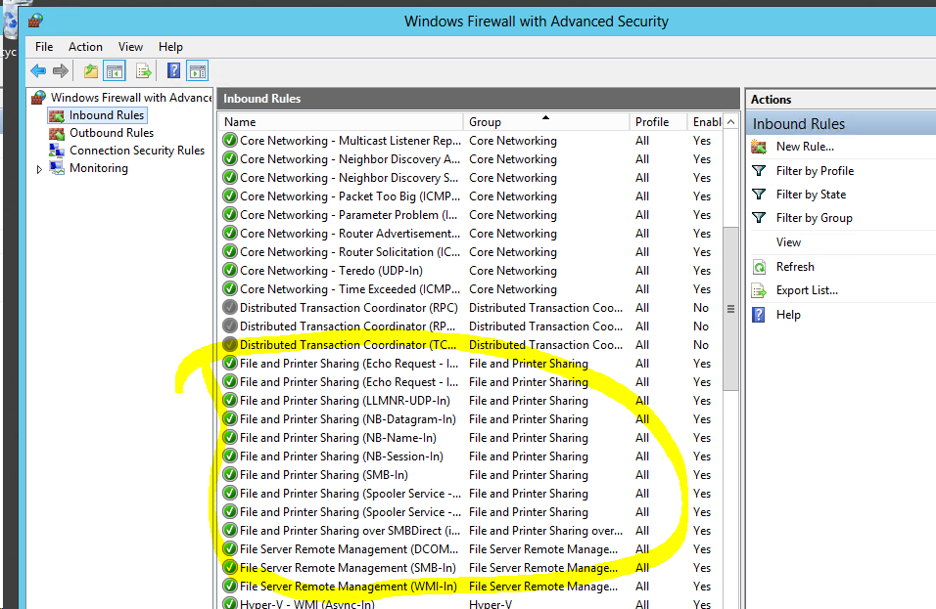Select Core Networking - Multicast Listener Rep... rule
936x609 pixels.
(x=472, y=141)
